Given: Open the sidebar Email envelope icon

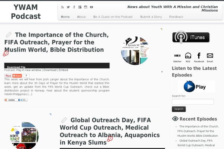Looking at the screenshot, I should (x=210, y=58).
